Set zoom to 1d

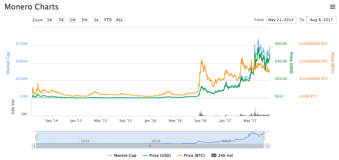(49, 20)
